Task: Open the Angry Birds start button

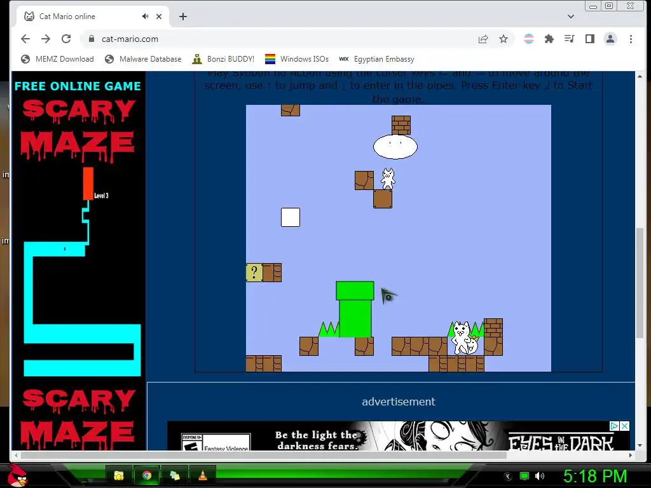Action: [17, 475]
